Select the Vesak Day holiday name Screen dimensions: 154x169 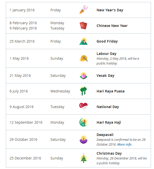click(105, 76)
